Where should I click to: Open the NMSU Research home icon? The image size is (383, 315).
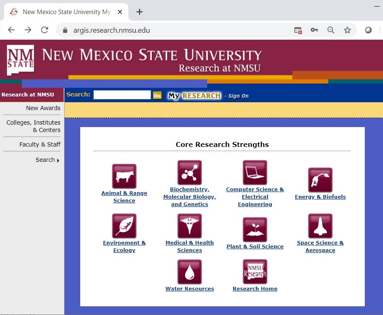click(255, 272)
